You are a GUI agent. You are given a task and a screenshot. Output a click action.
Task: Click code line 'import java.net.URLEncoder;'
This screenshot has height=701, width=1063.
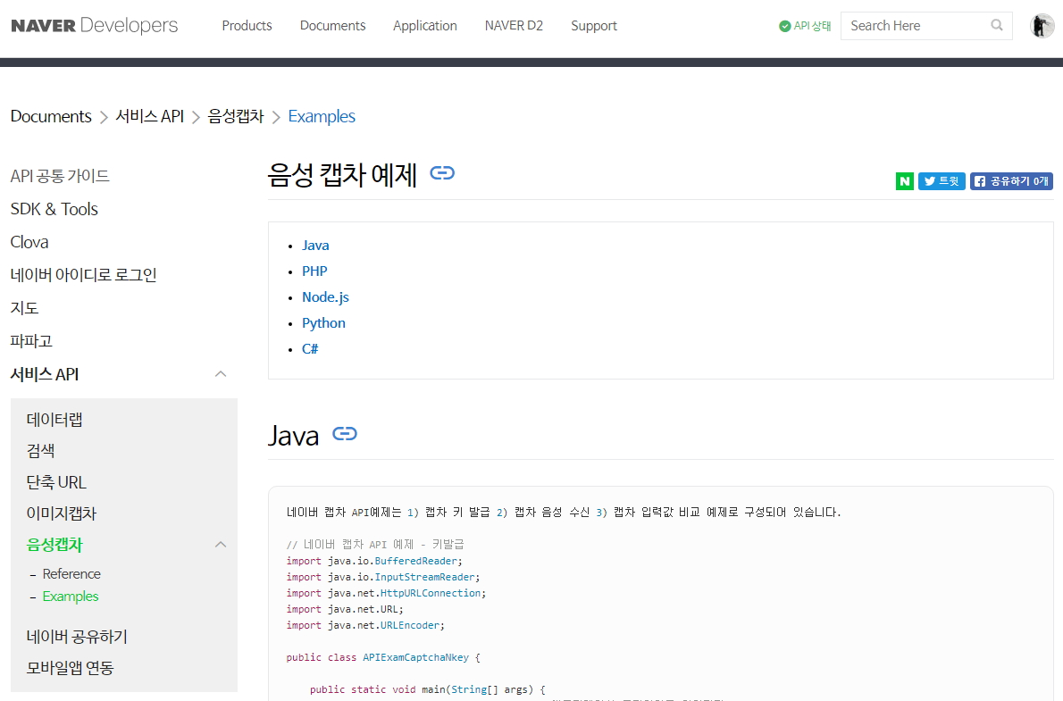click(x=365, y=626)
